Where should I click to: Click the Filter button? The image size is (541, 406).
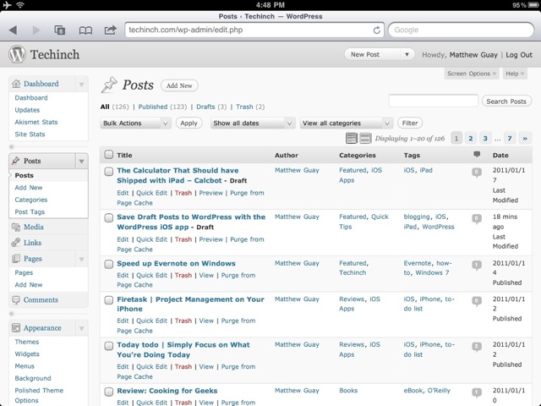(410, 123)
